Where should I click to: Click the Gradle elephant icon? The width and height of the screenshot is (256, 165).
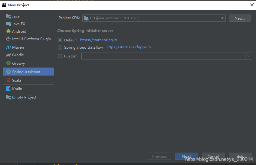[8, 55]
